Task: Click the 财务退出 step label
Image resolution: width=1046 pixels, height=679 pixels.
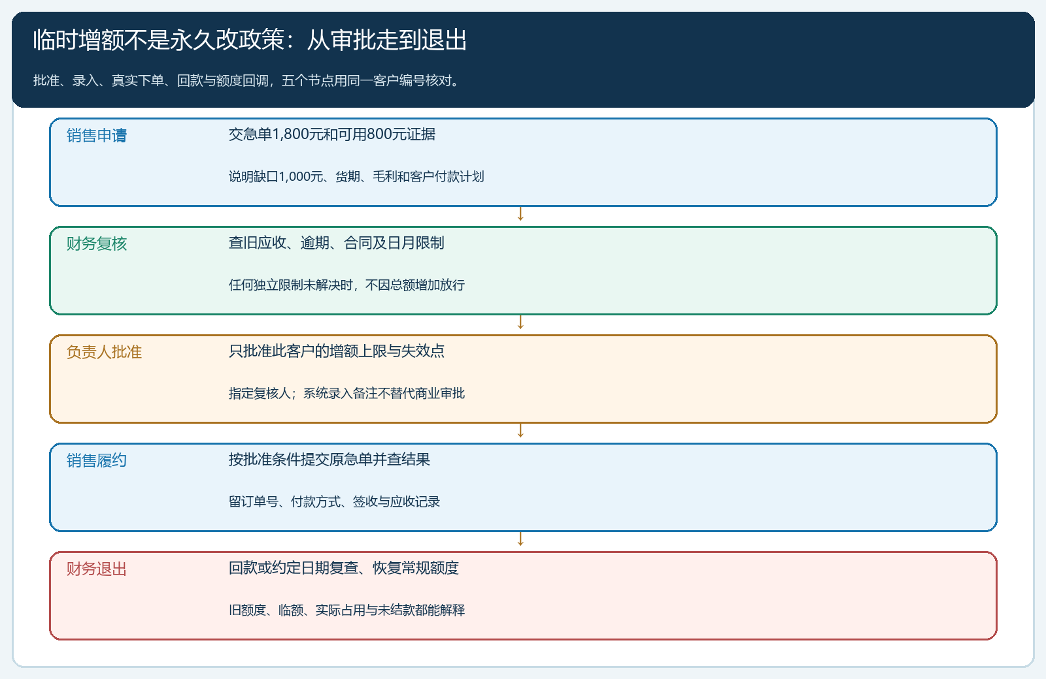Action: (x=97, y=569)
